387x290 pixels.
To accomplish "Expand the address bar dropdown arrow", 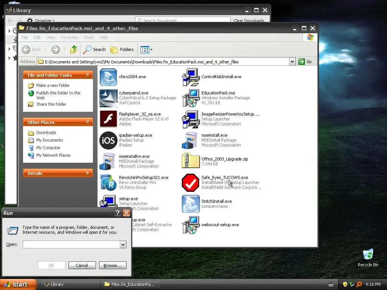I will (x=292, y=62).
